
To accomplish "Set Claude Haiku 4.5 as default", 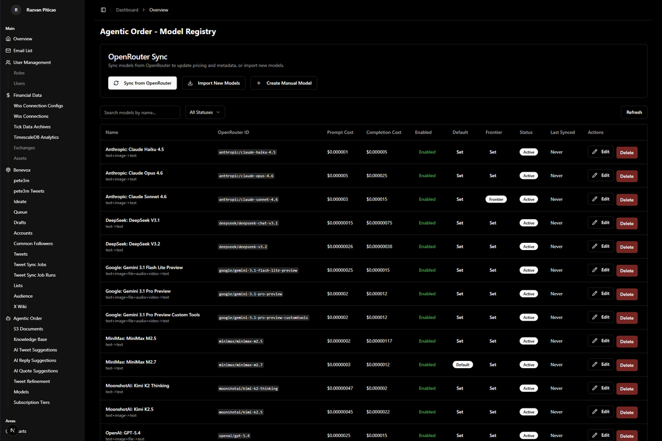I will tap(460, 152).
